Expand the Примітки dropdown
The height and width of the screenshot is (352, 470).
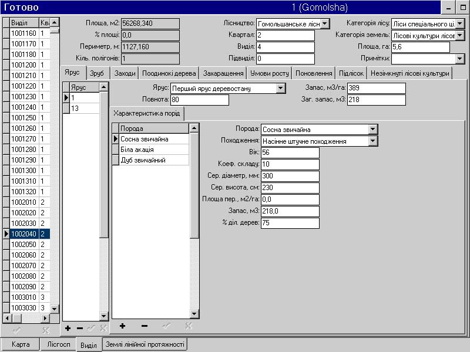pos(459,59)
